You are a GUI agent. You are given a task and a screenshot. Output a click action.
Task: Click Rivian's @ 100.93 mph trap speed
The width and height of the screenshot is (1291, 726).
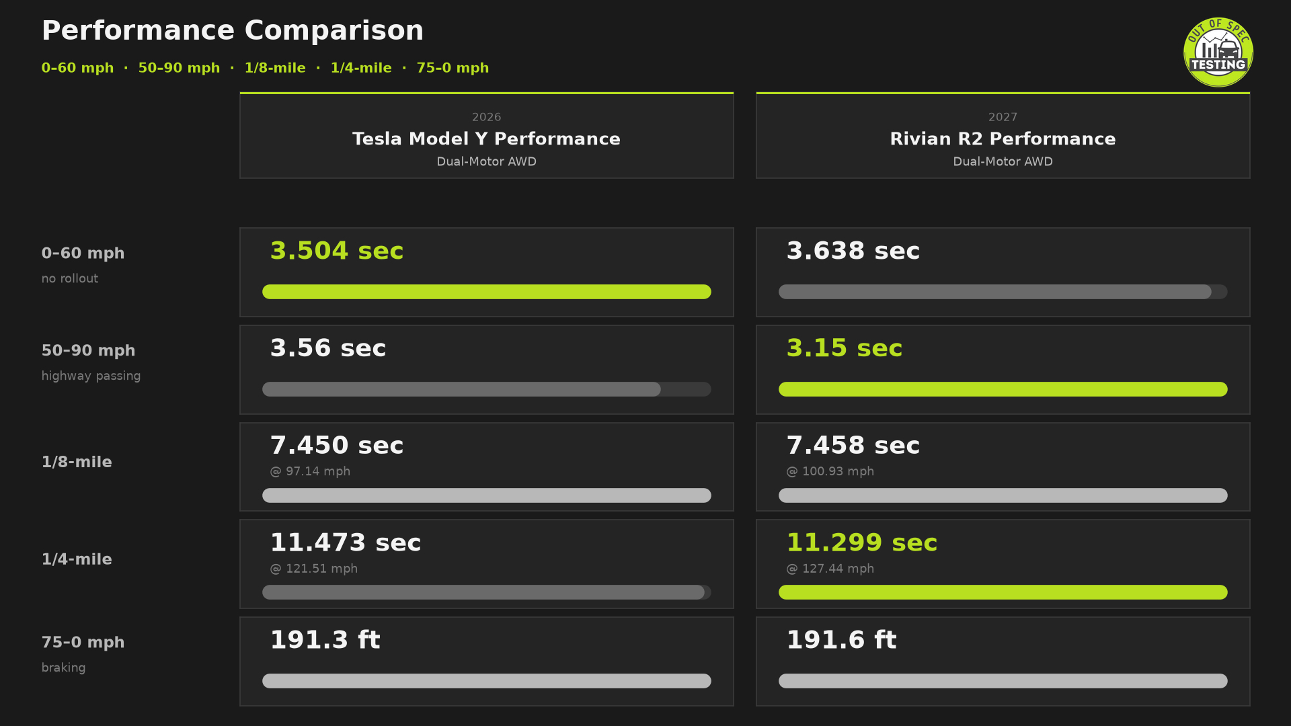click(830, 471)
